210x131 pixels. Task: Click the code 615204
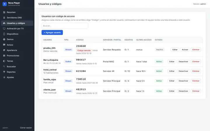click(81, 71)
